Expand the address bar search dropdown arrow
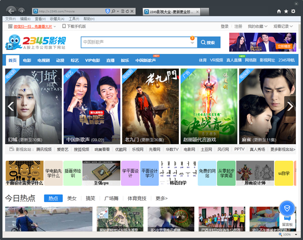 (x=118, y=12)
